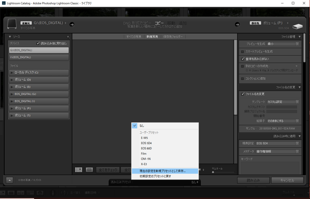Click the destination arrow button near 保存先

pos(237,24)
